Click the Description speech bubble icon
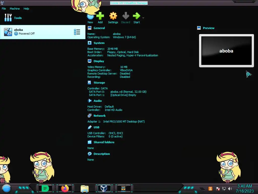 pos(89,154)
